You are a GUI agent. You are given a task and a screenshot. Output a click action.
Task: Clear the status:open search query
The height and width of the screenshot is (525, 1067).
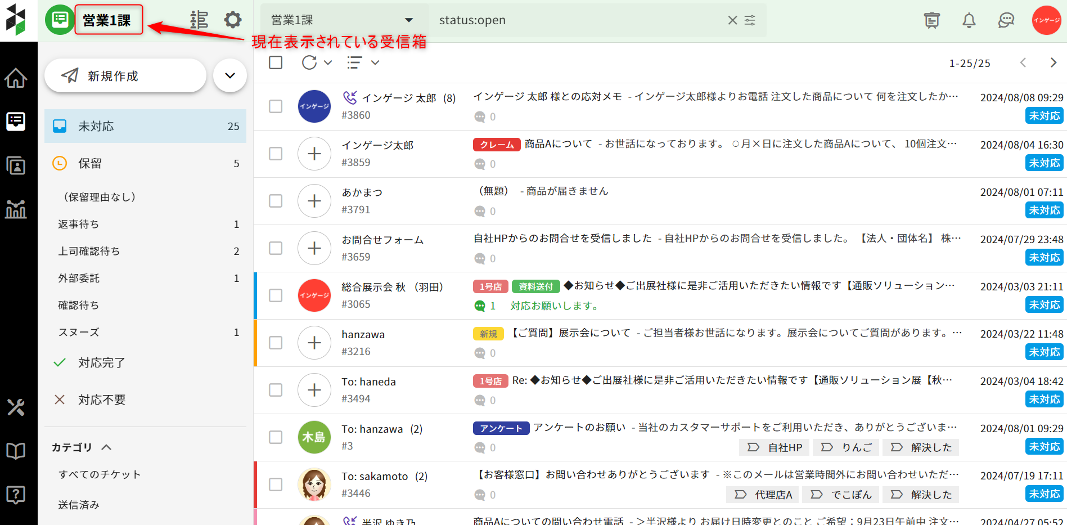tap(732, 20)
